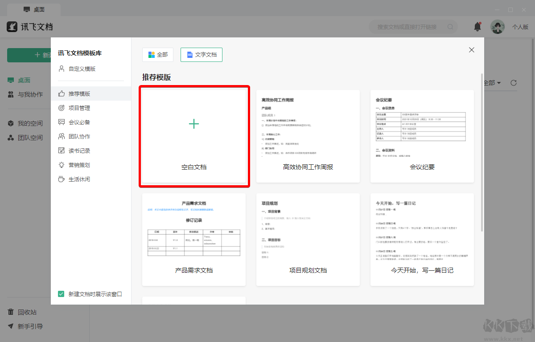Uncheck 新建文档时展示该窗口

61,294
